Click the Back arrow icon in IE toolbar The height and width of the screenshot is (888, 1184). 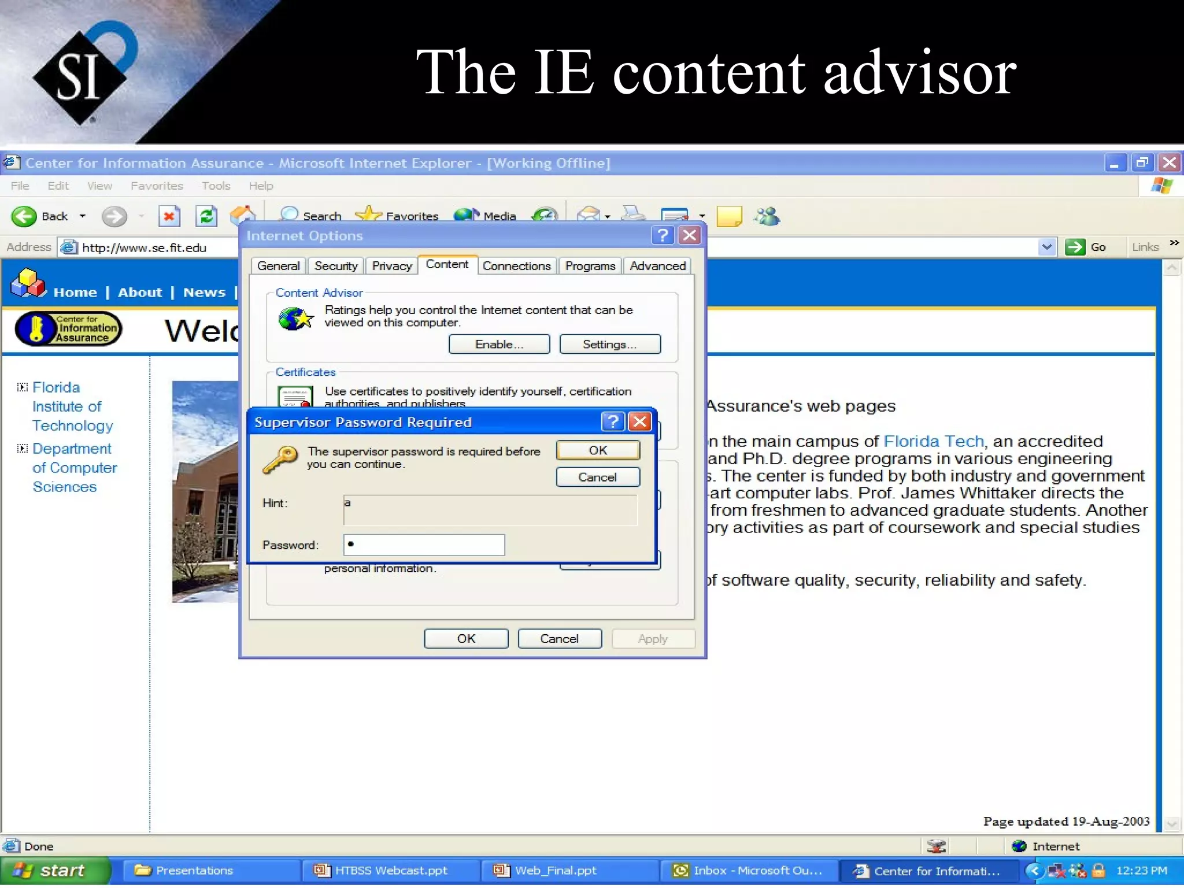tap(24, 216)
